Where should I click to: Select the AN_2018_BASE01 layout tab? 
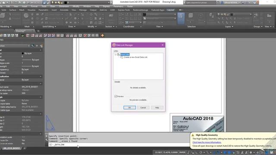[x=12, y=148]
